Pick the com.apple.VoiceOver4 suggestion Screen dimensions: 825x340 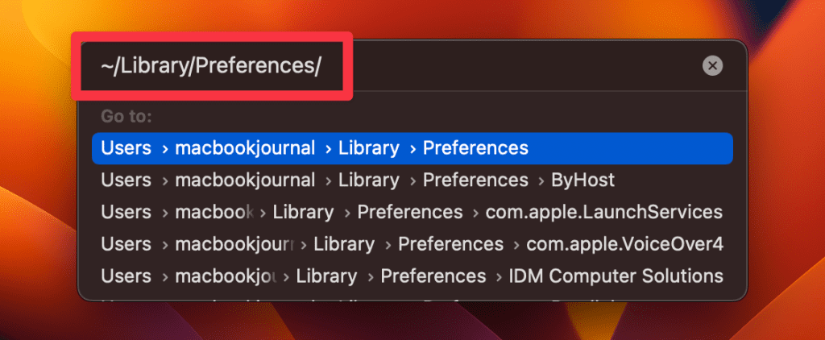[624, 244]
